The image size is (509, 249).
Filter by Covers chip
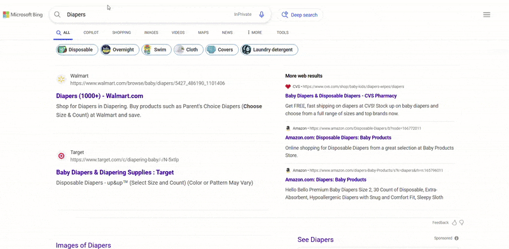point(222,50)
